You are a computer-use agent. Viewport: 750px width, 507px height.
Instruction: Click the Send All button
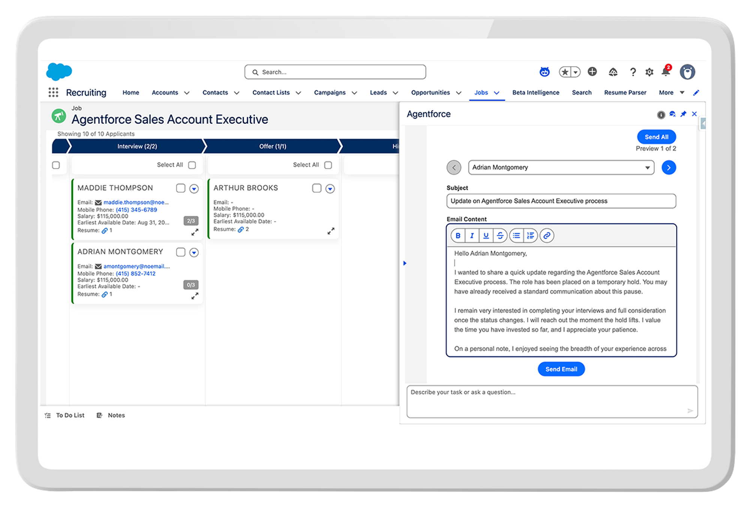click(x=656, y=137)
